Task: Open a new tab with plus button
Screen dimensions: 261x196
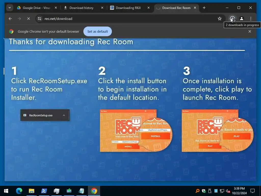Action: point(204,8)
